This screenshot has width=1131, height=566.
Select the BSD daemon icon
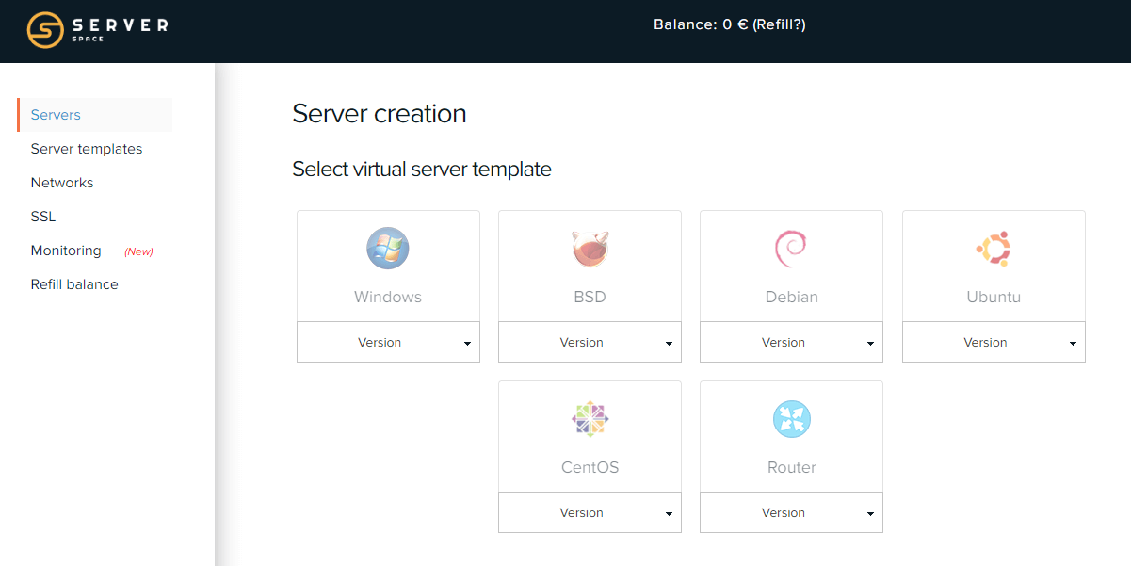point(590,249)
